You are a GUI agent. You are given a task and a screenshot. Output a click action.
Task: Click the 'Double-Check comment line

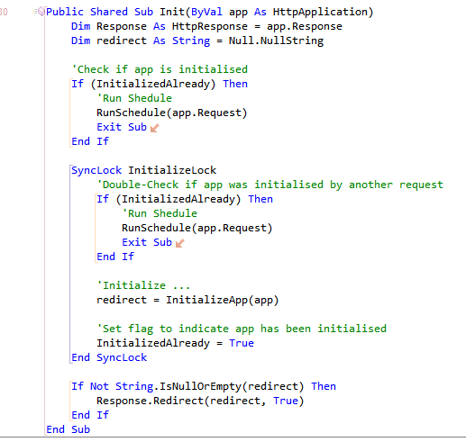tap(270, 185)
